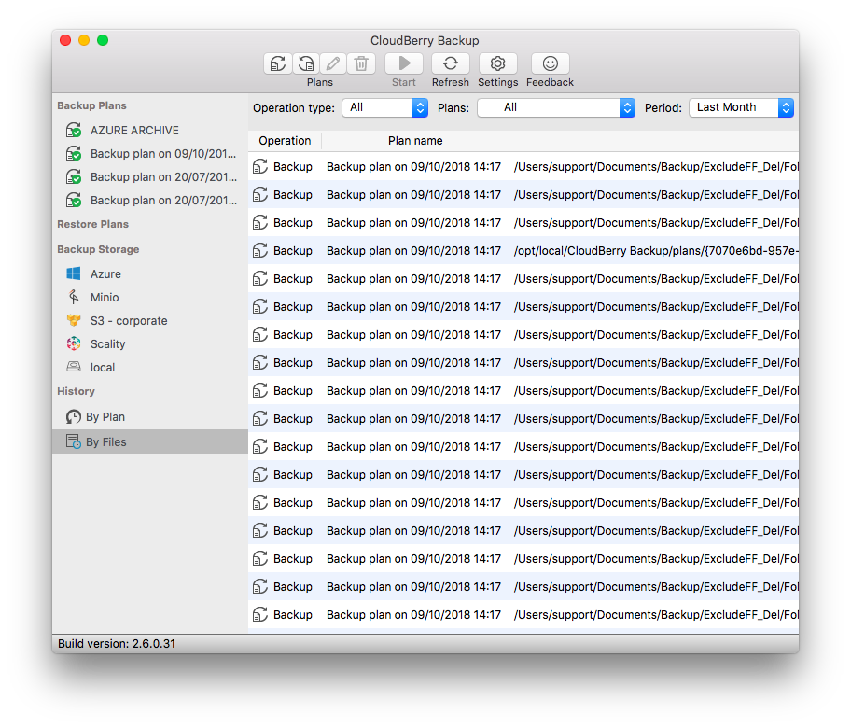This screenshot has width=851, height=728.
Task: Sort by the Plan name column header
Action: click(x=415, y=141)
